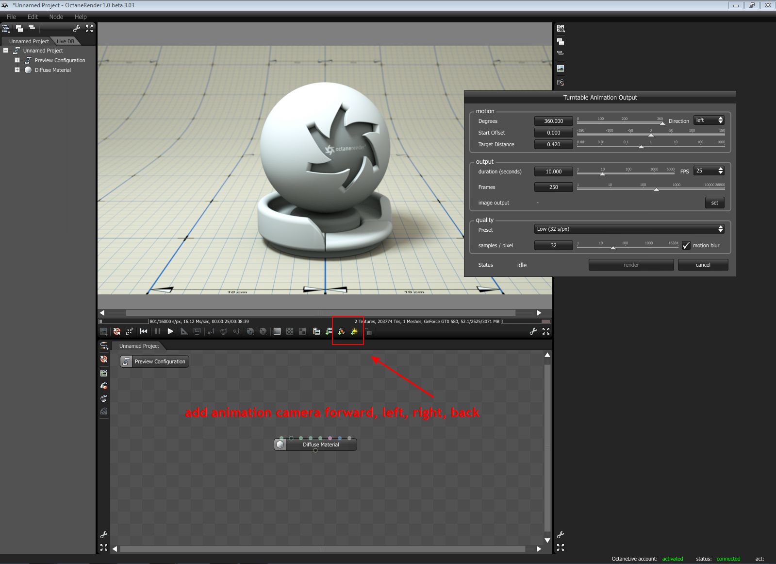Click the picture icon in right panel toolbar

click(561, 68)
